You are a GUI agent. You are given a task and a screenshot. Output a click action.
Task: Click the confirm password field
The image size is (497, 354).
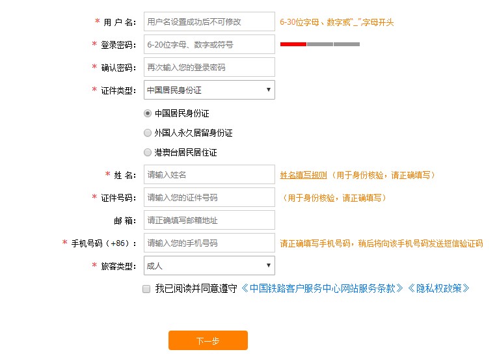click(x=209, y=67)
